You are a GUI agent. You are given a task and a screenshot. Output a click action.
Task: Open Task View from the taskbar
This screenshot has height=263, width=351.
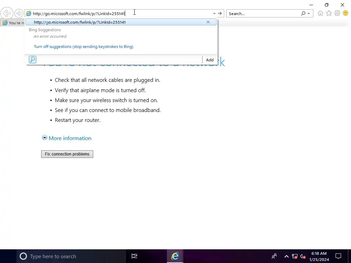pos(134,256)
